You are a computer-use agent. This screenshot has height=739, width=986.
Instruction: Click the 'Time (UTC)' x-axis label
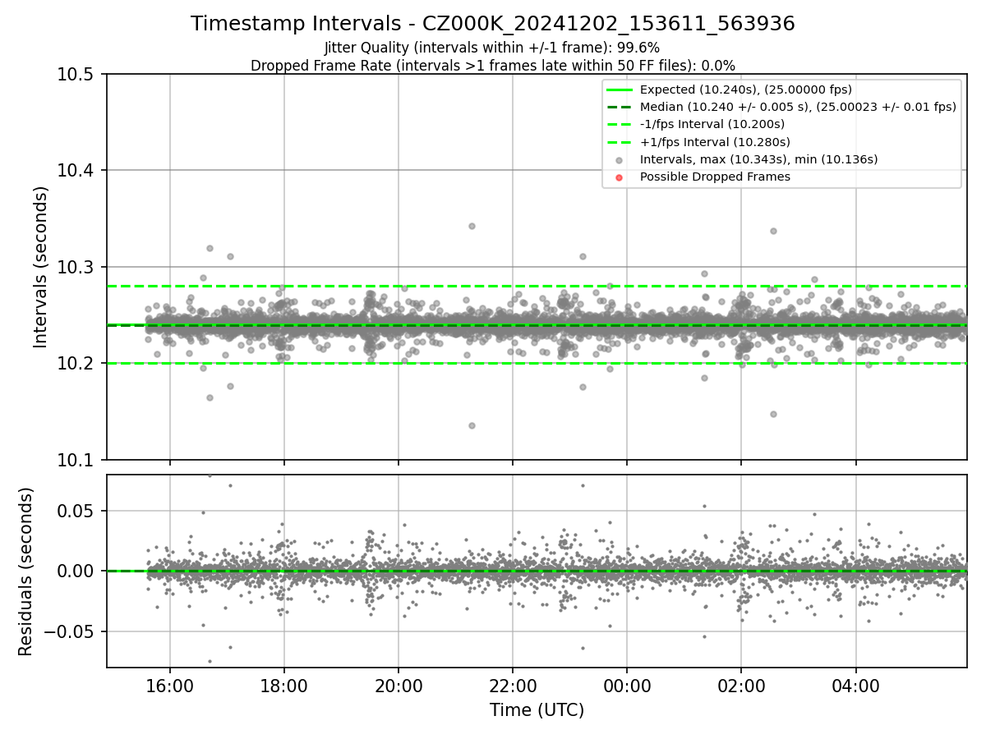click(537, 710)
